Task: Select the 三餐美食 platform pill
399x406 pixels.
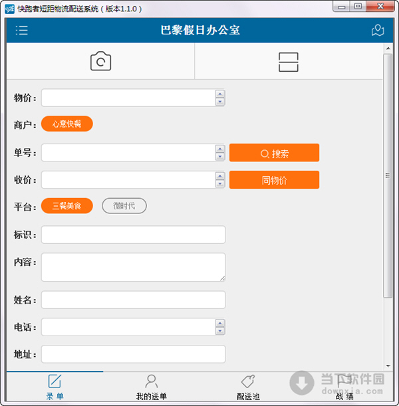Action: (67, 206)
